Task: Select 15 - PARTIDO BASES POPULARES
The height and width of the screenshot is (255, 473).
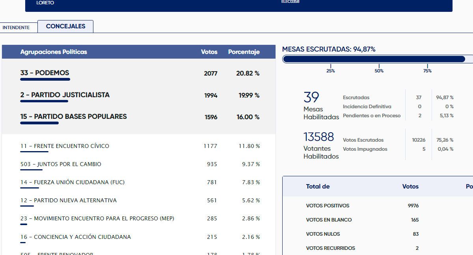Action: click(73, 116)
